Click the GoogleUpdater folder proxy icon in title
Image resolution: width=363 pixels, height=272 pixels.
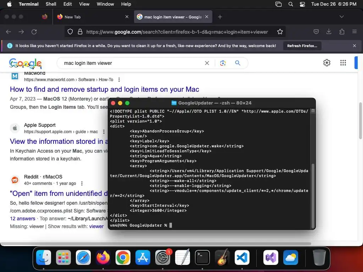click(x=174, y=103)
